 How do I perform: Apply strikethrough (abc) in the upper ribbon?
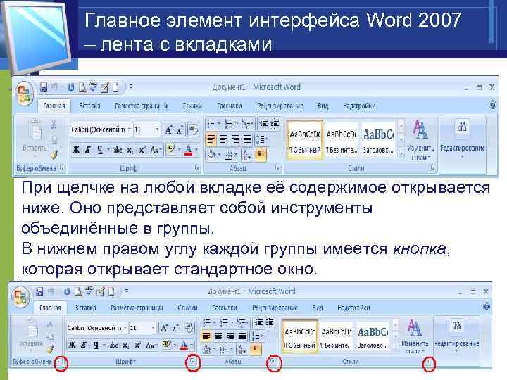[x=118, y=150]
